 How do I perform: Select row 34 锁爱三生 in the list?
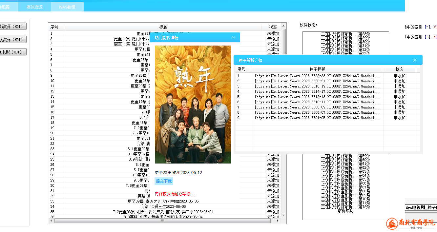tap(163, 206)
